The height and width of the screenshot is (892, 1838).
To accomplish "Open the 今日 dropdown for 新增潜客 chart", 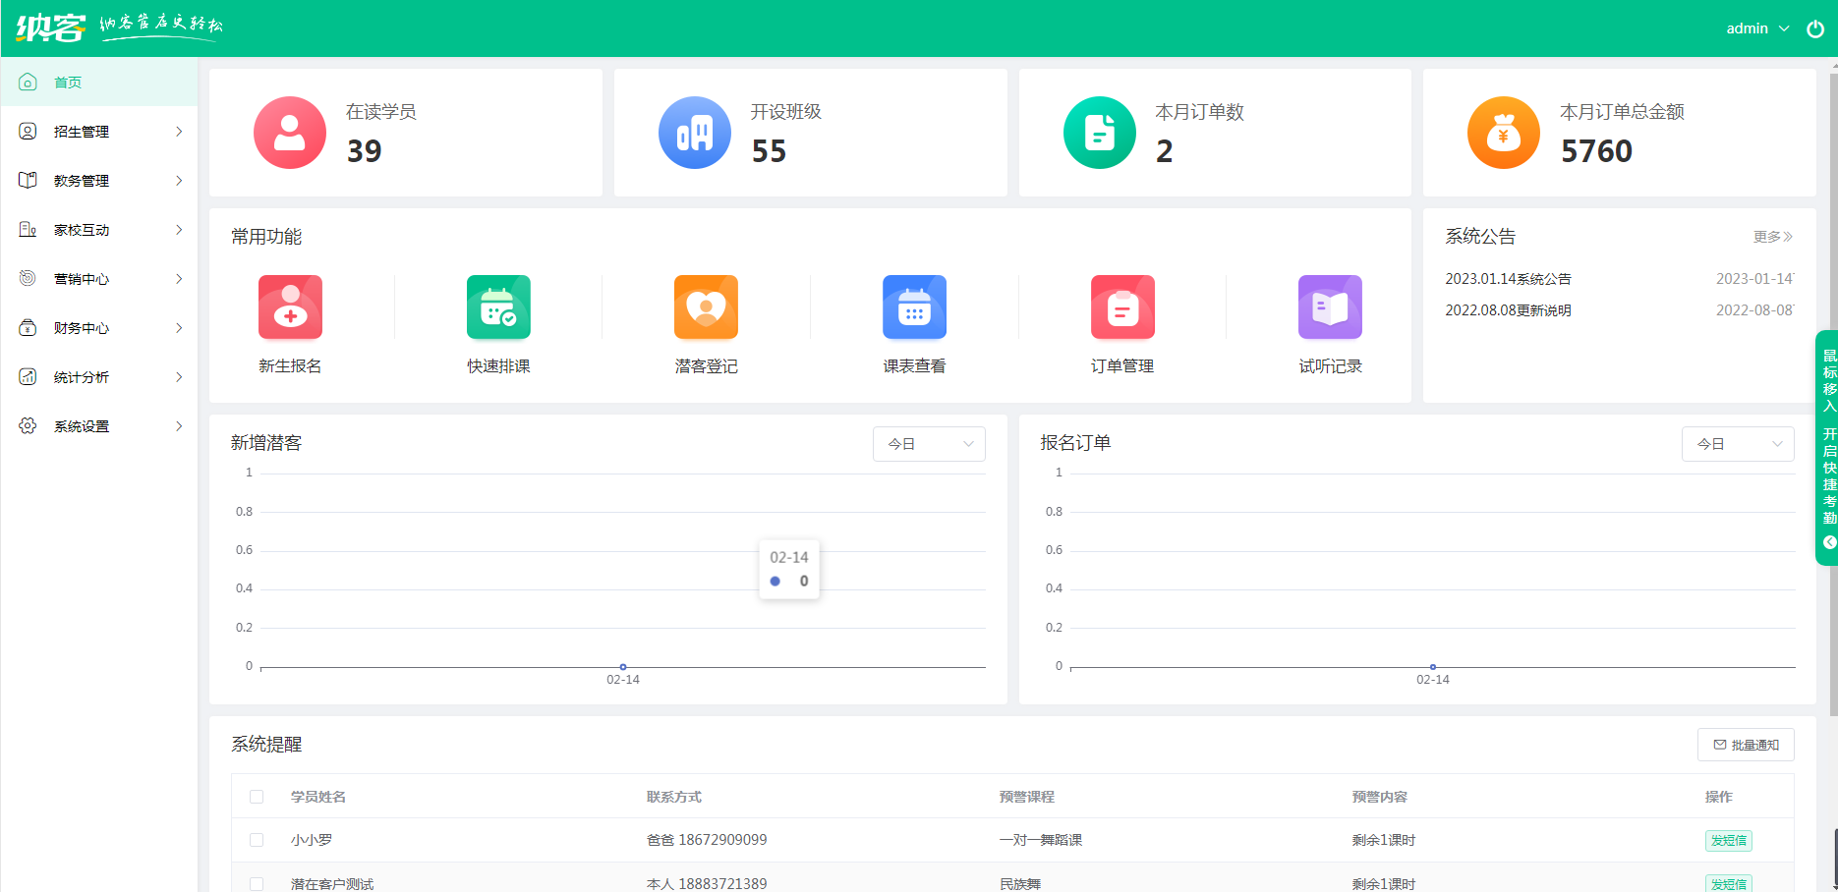I will coord(928,443).
